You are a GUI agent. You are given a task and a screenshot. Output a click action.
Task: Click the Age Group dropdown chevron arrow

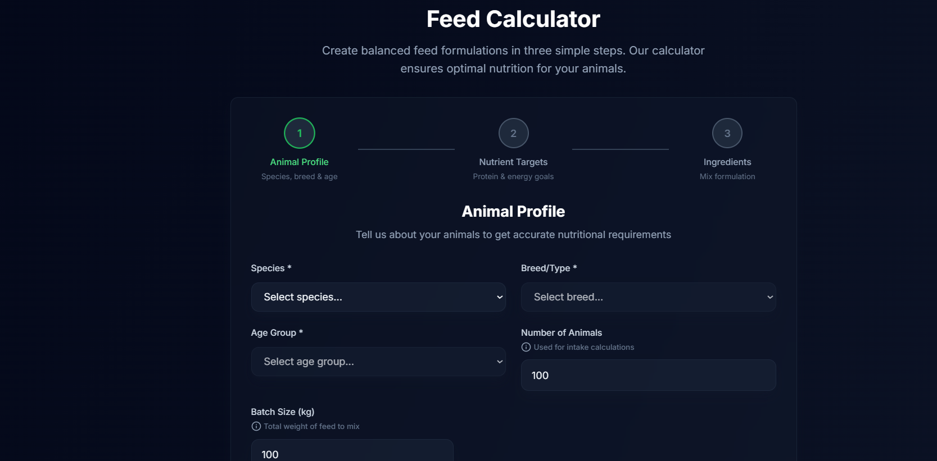[500, 362]
